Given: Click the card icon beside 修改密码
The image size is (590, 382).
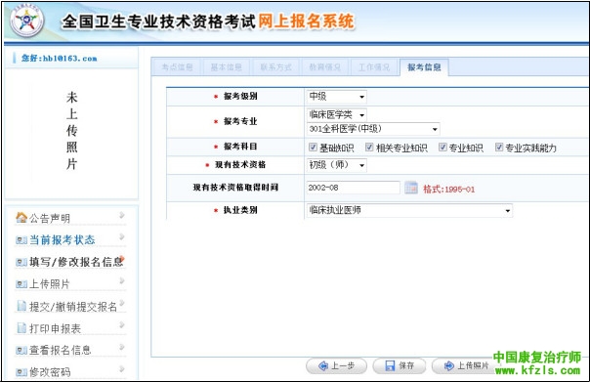Looking at the screenshot, I should (x=21, y=372).
